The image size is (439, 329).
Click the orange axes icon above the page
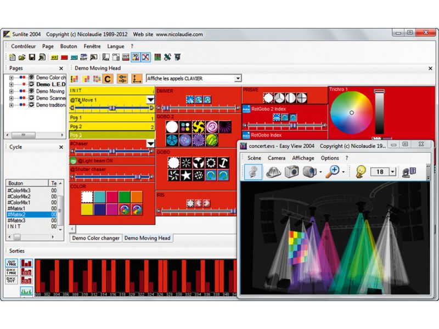pyautogui.click(x=137, y=79)
